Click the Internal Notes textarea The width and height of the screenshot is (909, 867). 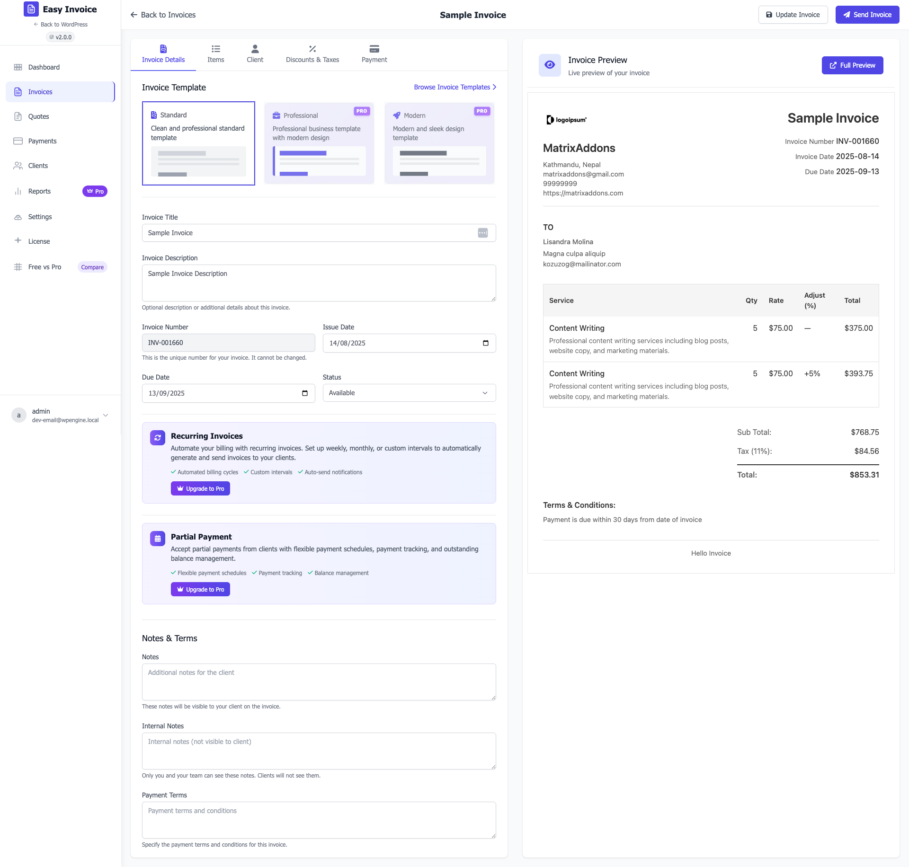pos(319,751)
